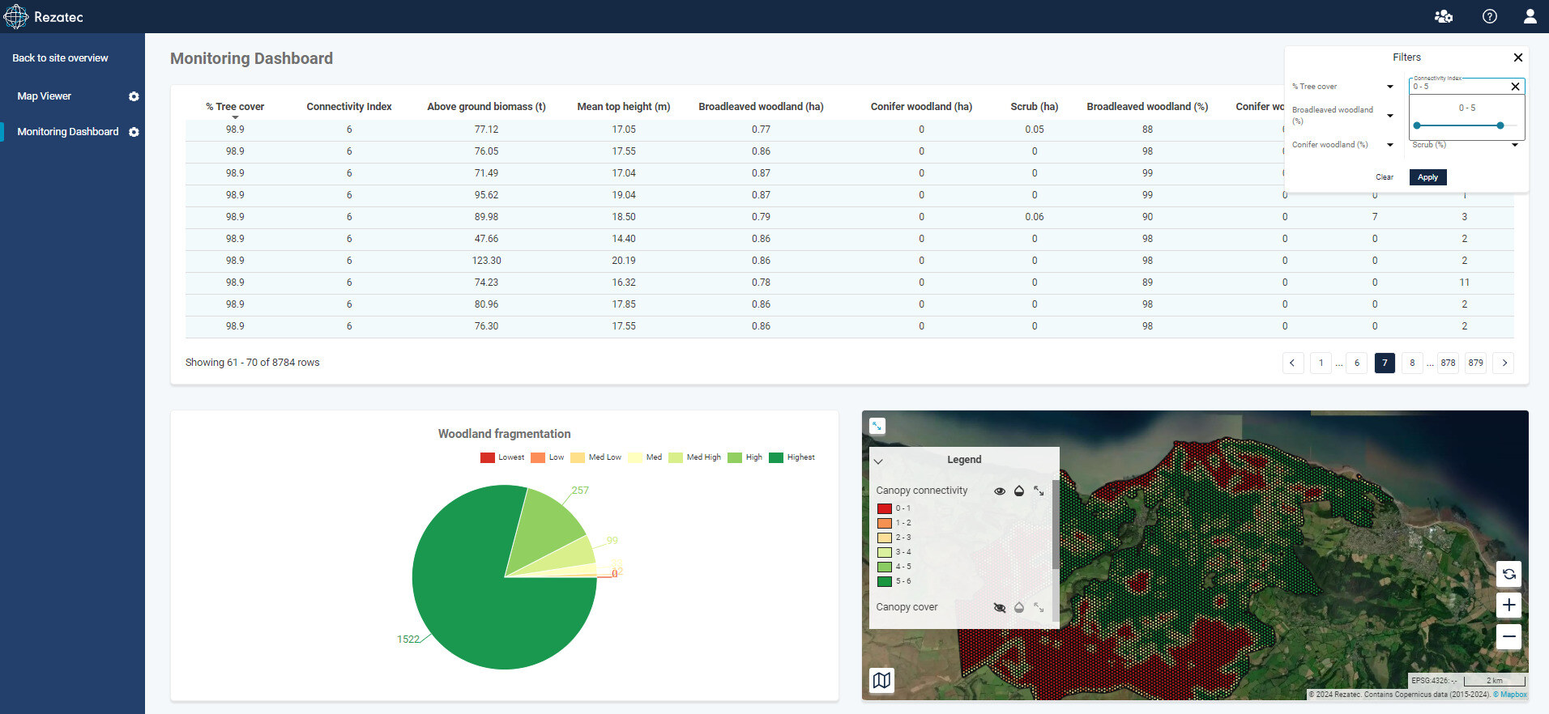1549x714 pixels.
Task: Collapse the map Legend panel
Action: 878,461
